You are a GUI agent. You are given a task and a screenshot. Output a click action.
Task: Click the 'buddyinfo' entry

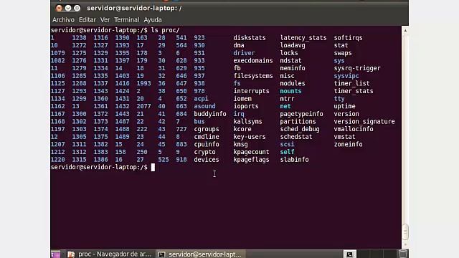click(210, 114)
